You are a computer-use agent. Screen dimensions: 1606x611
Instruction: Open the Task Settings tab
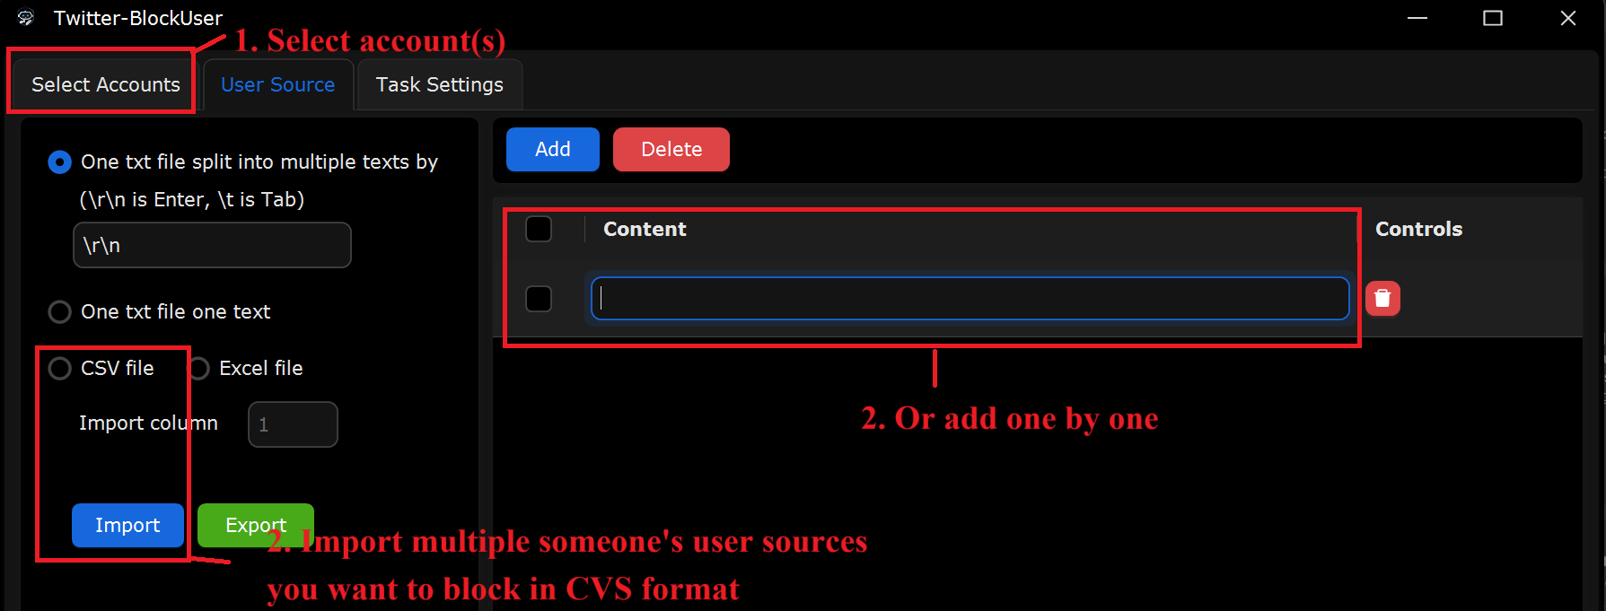440,84
